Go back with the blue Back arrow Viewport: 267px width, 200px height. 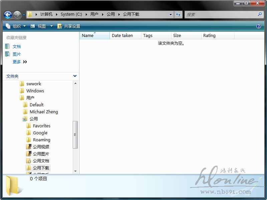click(x=8, y=15)
